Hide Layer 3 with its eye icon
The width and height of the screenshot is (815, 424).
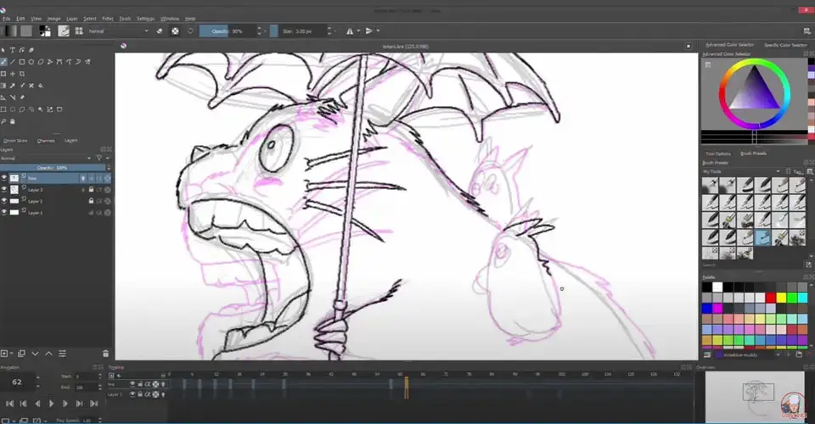point(4,190)
